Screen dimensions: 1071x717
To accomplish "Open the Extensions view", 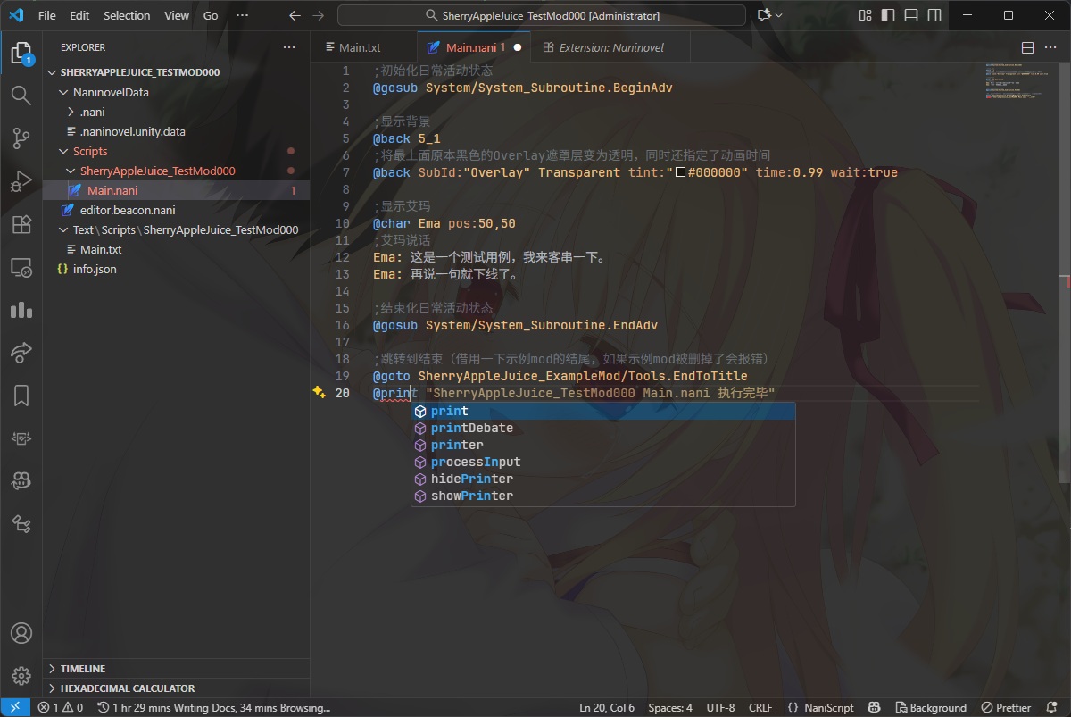I will point(20,224).
